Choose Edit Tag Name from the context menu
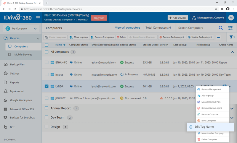This screenshot has width=237, height=143. [210, 127]
